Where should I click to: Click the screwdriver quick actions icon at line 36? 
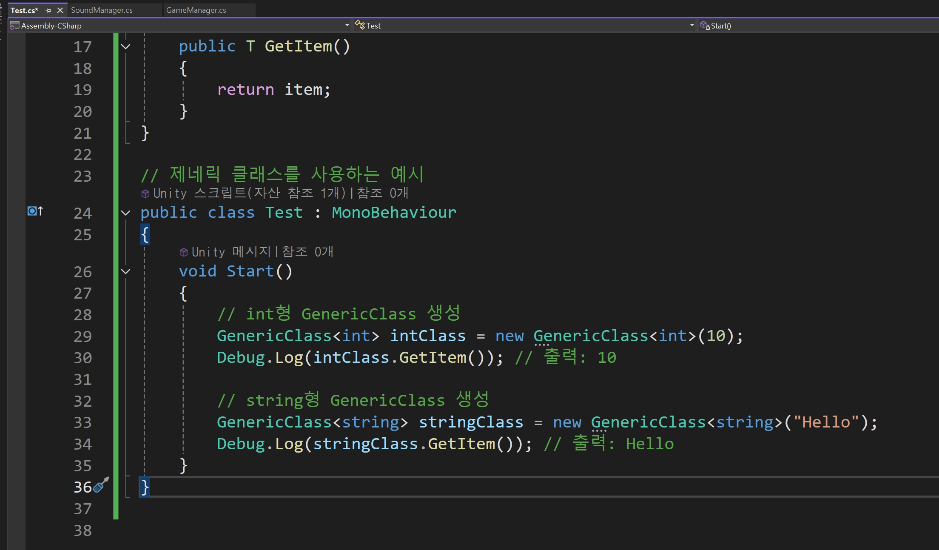pos(101,485)
